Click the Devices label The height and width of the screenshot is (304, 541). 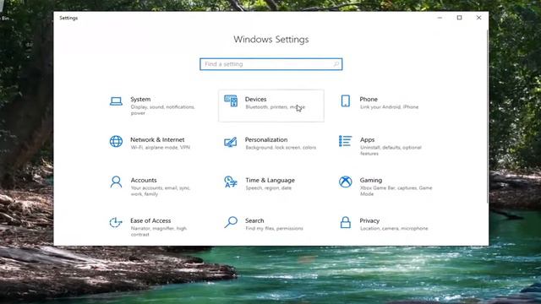255,100
